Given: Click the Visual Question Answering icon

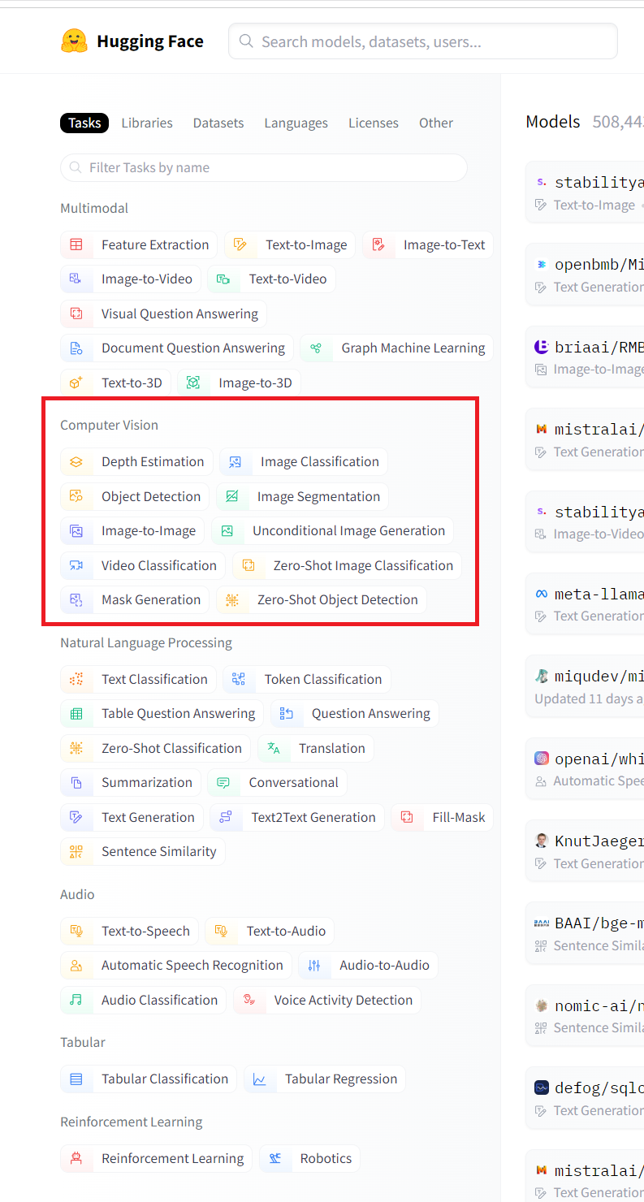Looking at the screenshot, I should 76,313.
